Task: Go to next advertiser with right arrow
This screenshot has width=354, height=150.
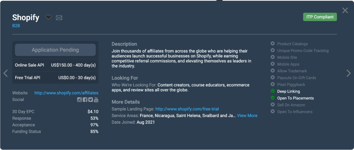Action: tap(348, 73)
